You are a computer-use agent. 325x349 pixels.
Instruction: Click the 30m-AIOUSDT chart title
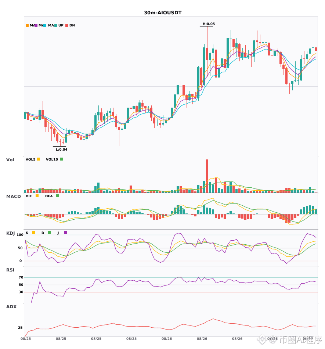[x=163, y=13]
